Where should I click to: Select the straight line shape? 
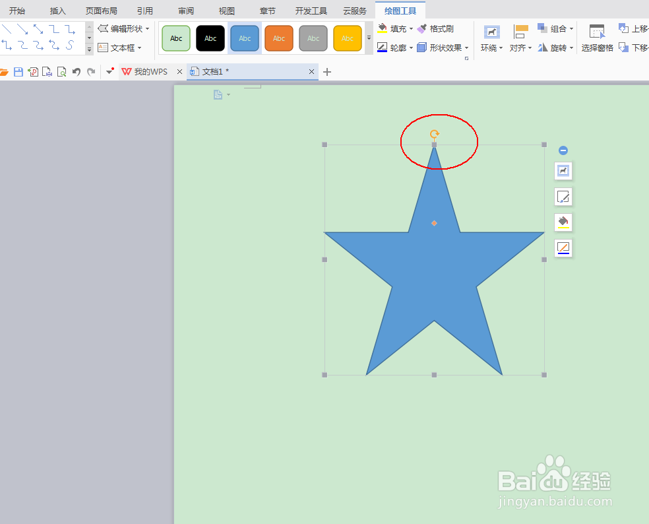[6, 29]
